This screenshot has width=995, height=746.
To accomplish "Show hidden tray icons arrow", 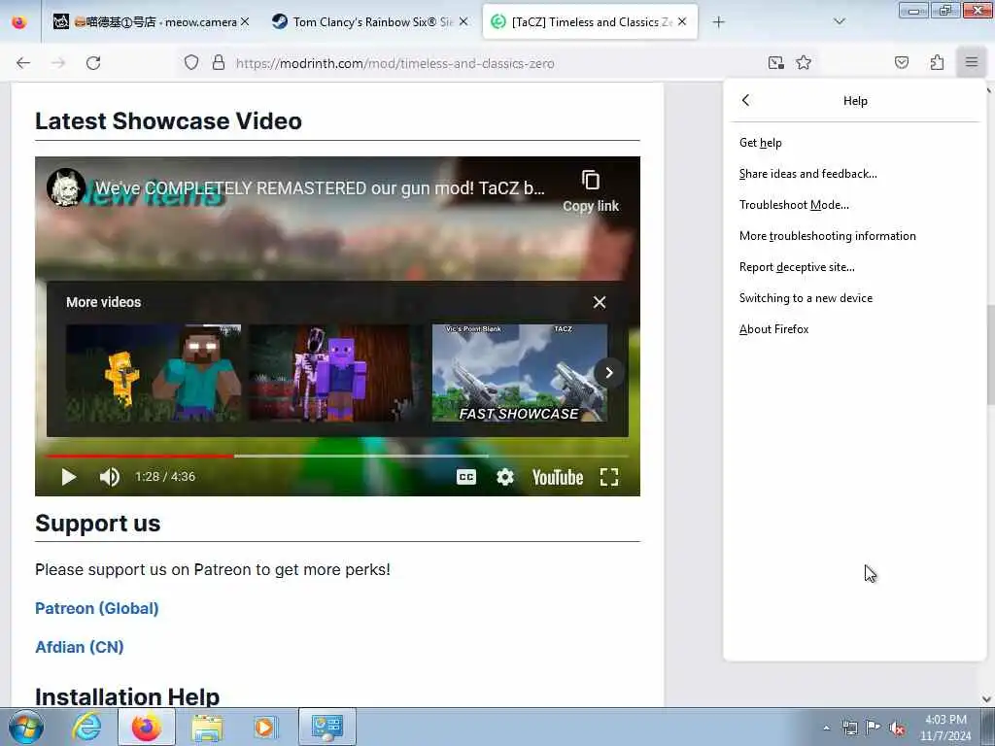I will [x=826, y=728].
